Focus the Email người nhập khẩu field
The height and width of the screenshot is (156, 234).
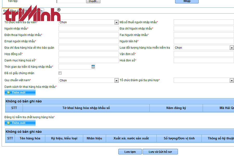[x=88, y=41]
